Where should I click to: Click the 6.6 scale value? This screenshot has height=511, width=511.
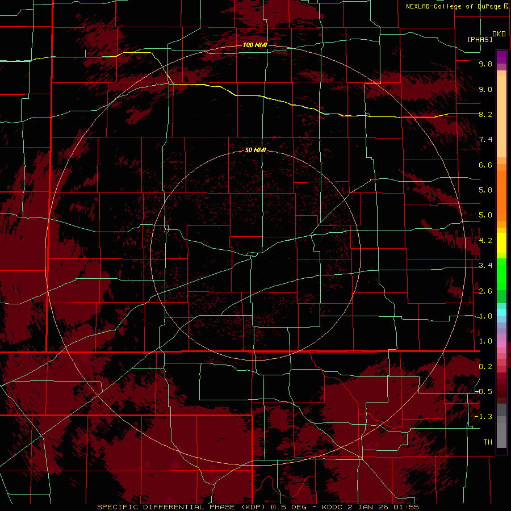coord(485,165)
